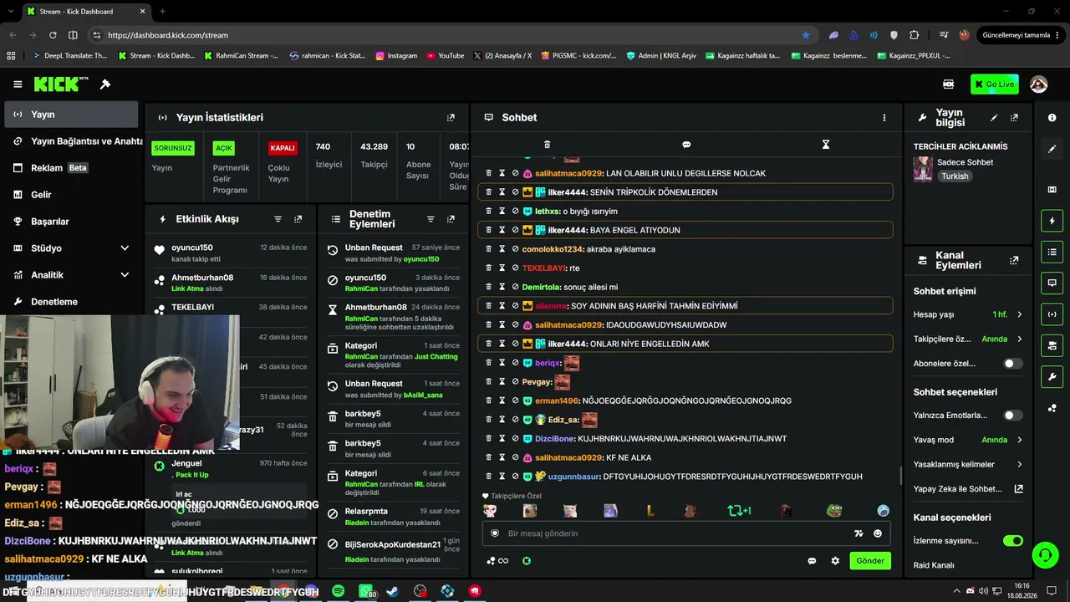Screen dimensions: 1070x602
Task: Select Yayın in the sidebar
Action: pos(71,115)
